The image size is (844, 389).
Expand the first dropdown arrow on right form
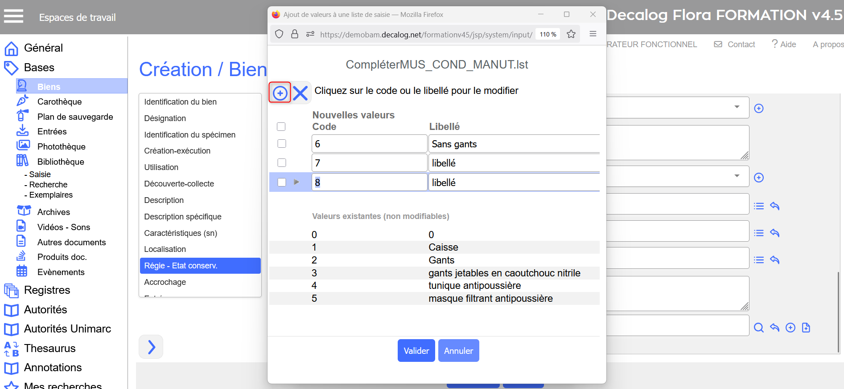click(x=737, y=107)
